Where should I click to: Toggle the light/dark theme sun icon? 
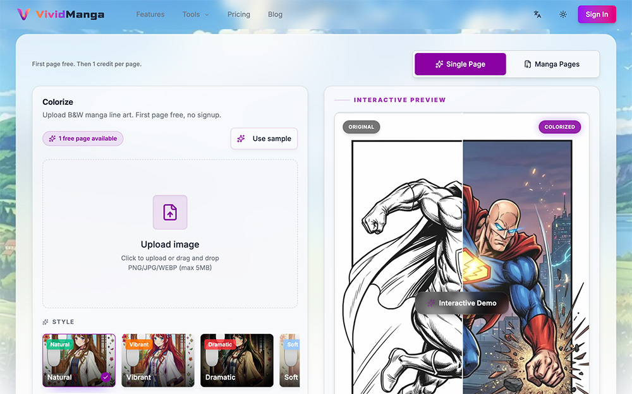pyautogui.click(x=563, y=15)
